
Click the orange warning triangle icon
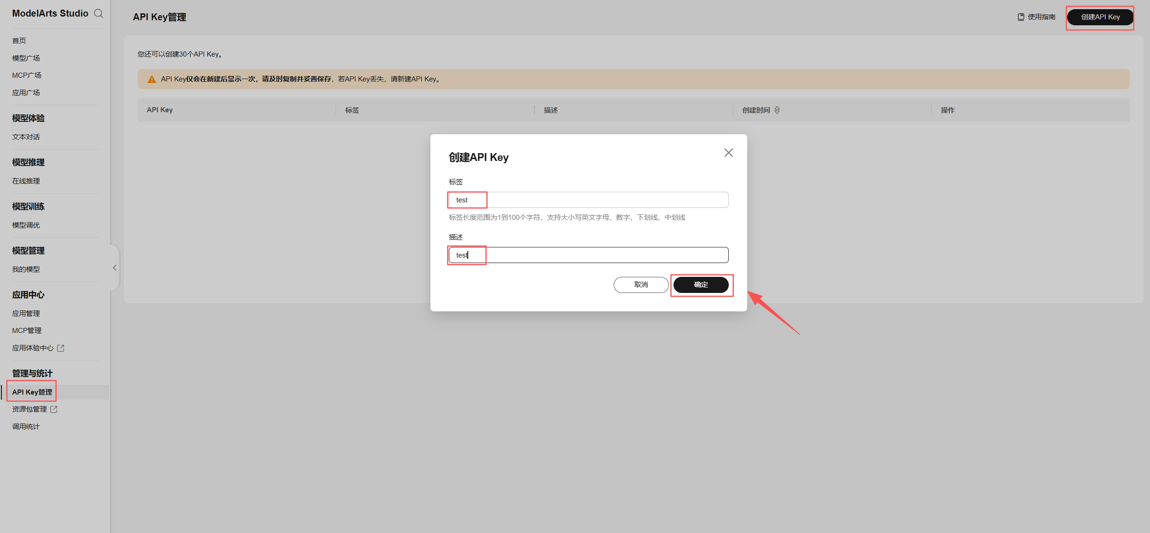point(151,79)
